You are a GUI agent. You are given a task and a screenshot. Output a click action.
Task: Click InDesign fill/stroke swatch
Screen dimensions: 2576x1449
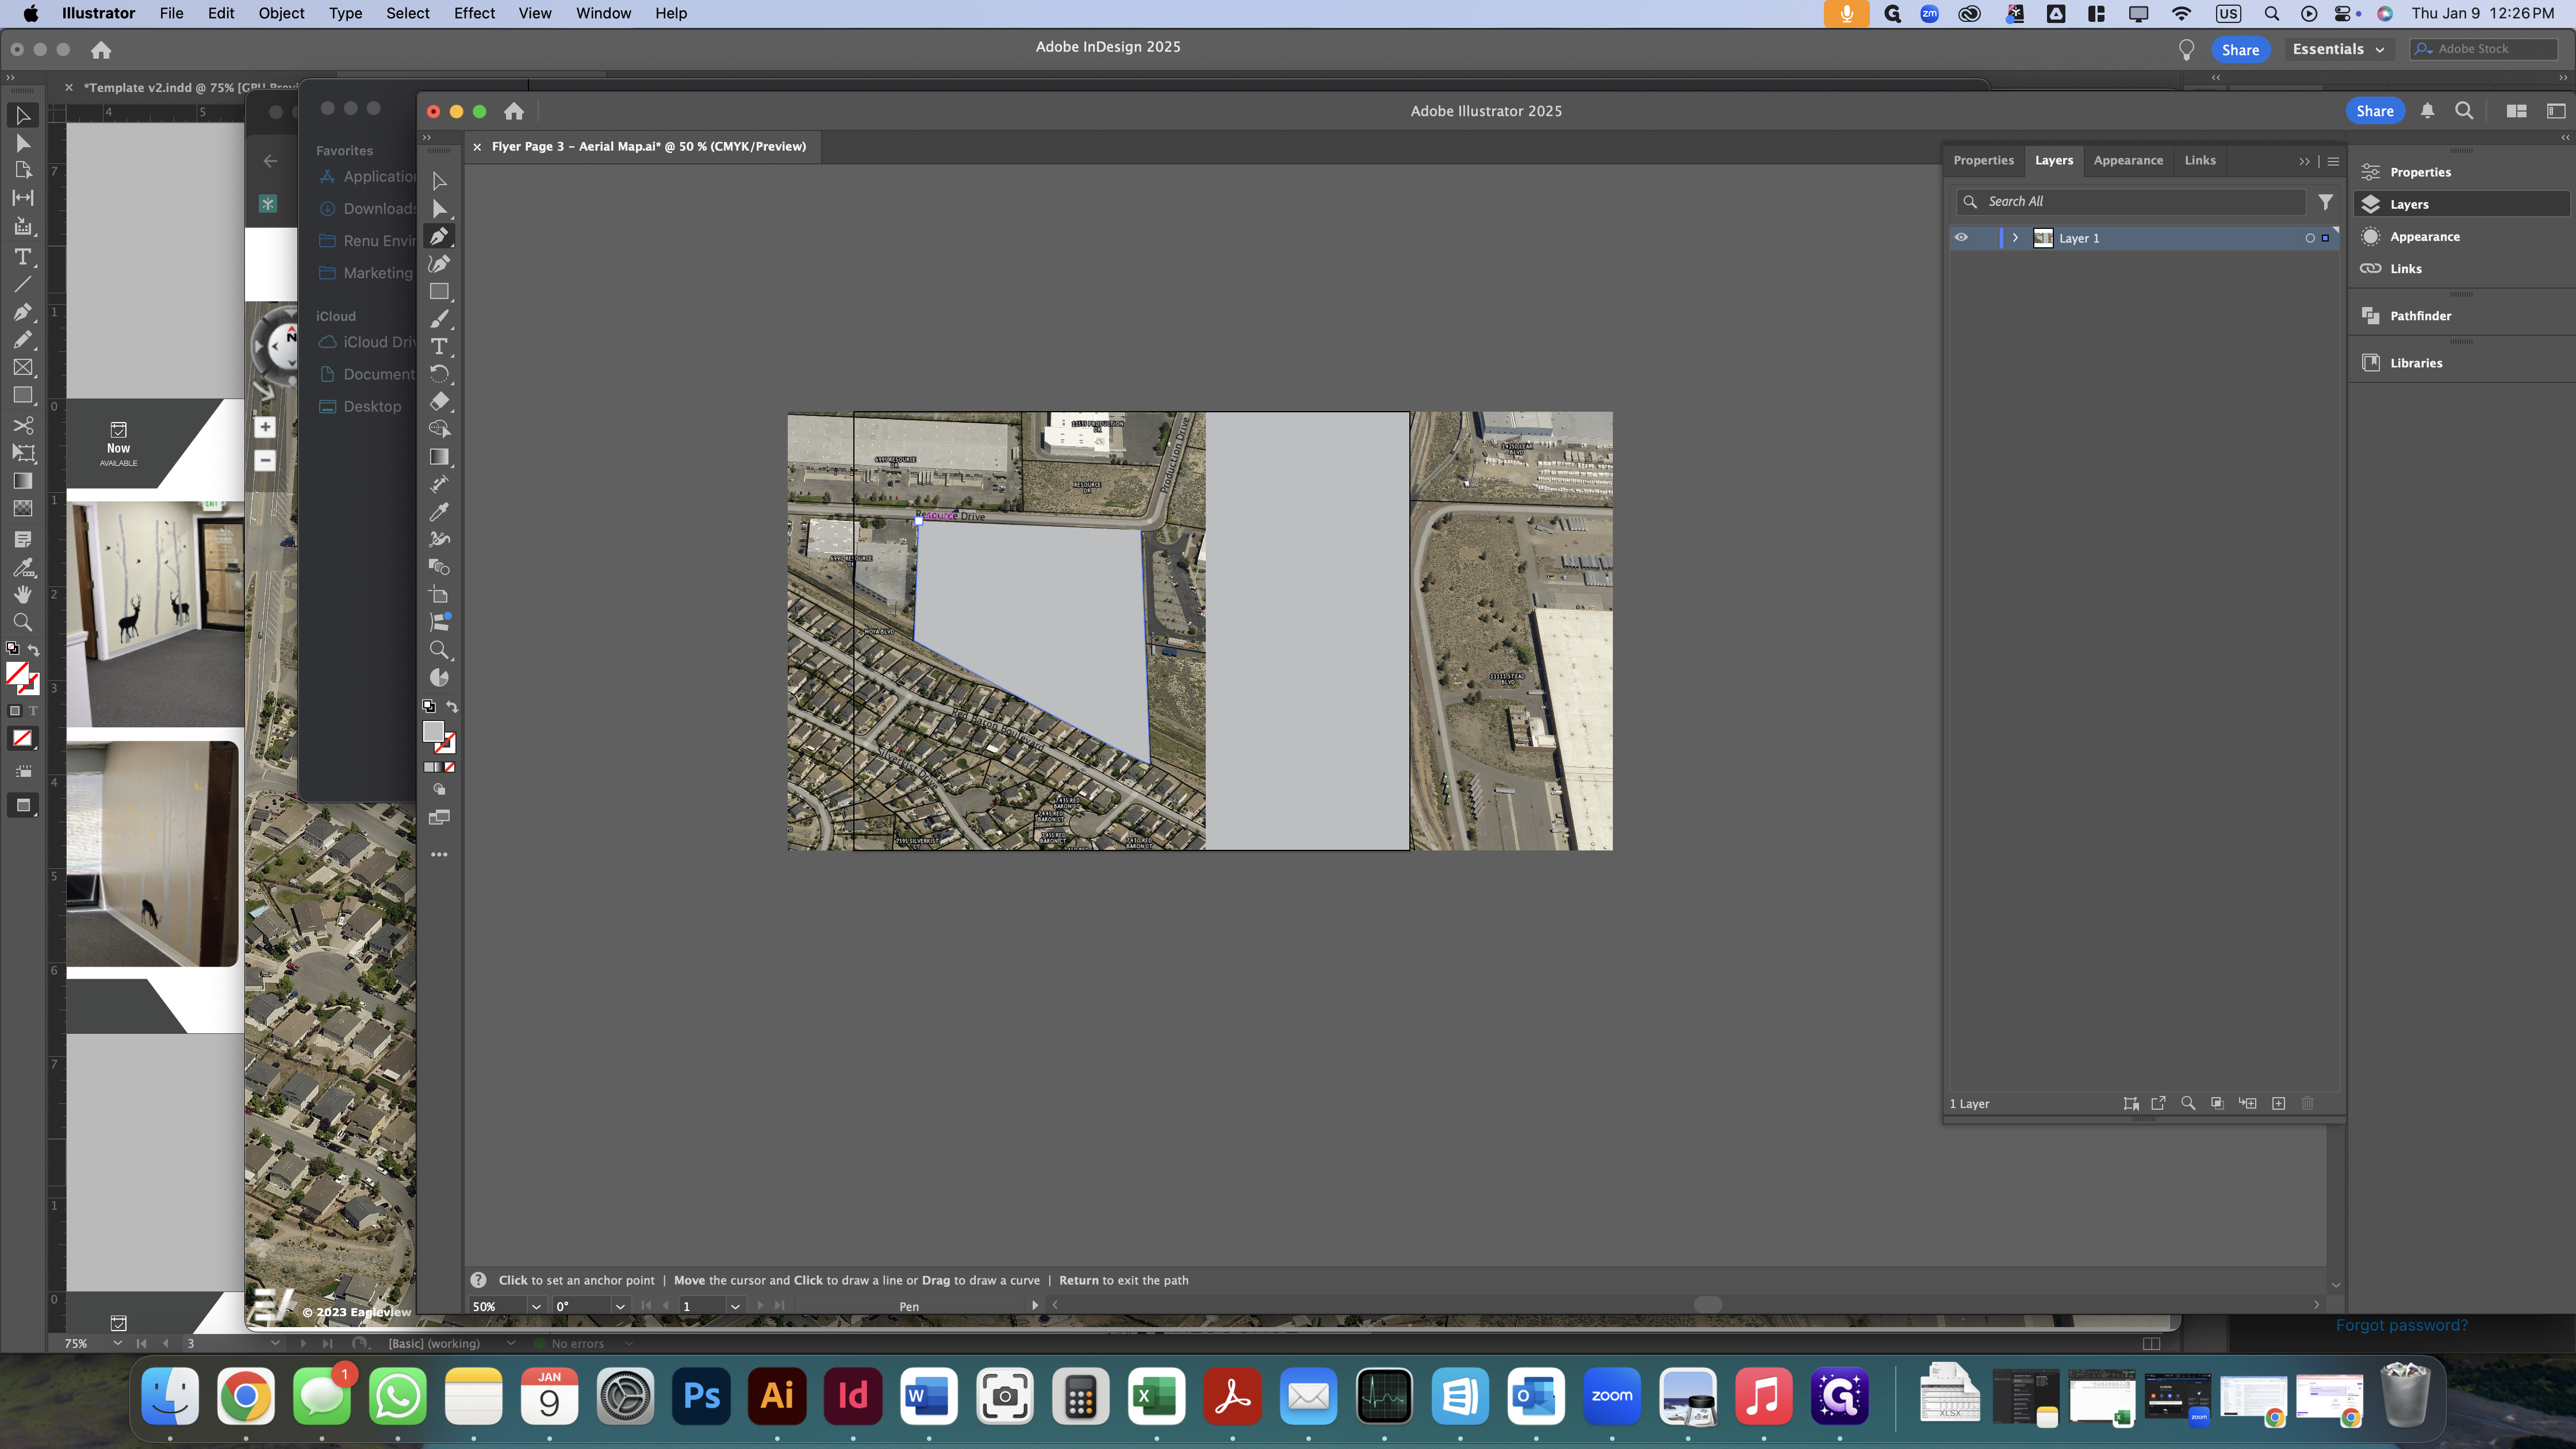tap(23, 678)
